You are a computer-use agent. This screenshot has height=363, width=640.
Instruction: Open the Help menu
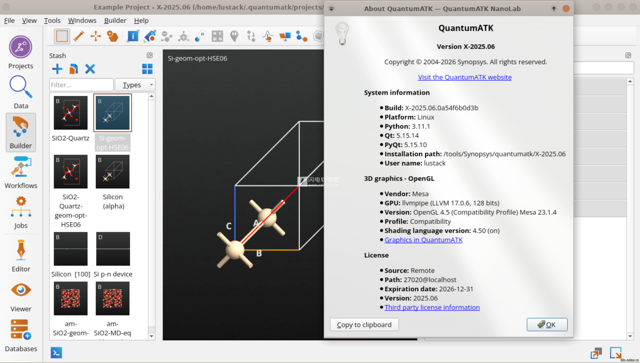(141, 20)
